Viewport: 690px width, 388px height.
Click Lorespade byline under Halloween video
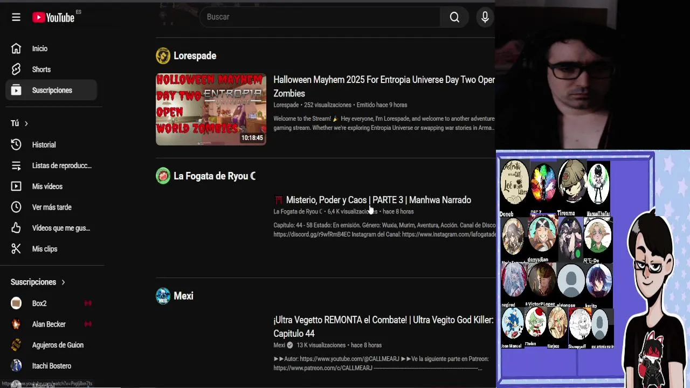(286, 105)
